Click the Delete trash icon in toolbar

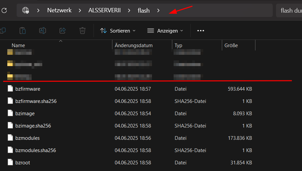point(82,31)
